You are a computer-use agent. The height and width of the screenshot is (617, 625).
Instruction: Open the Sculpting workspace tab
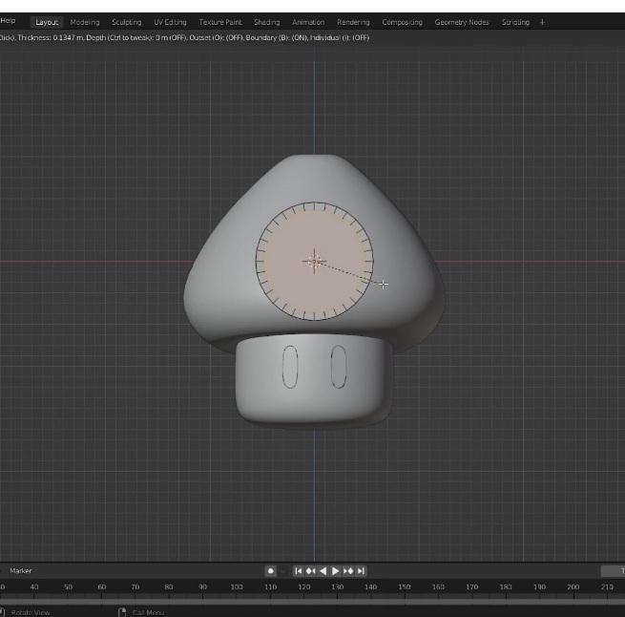coord(126,22)
